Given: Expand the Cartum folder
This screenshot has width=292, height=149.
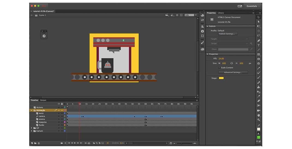Looking at the screenshot, I should pyautogui.click(x=31, y=131).
